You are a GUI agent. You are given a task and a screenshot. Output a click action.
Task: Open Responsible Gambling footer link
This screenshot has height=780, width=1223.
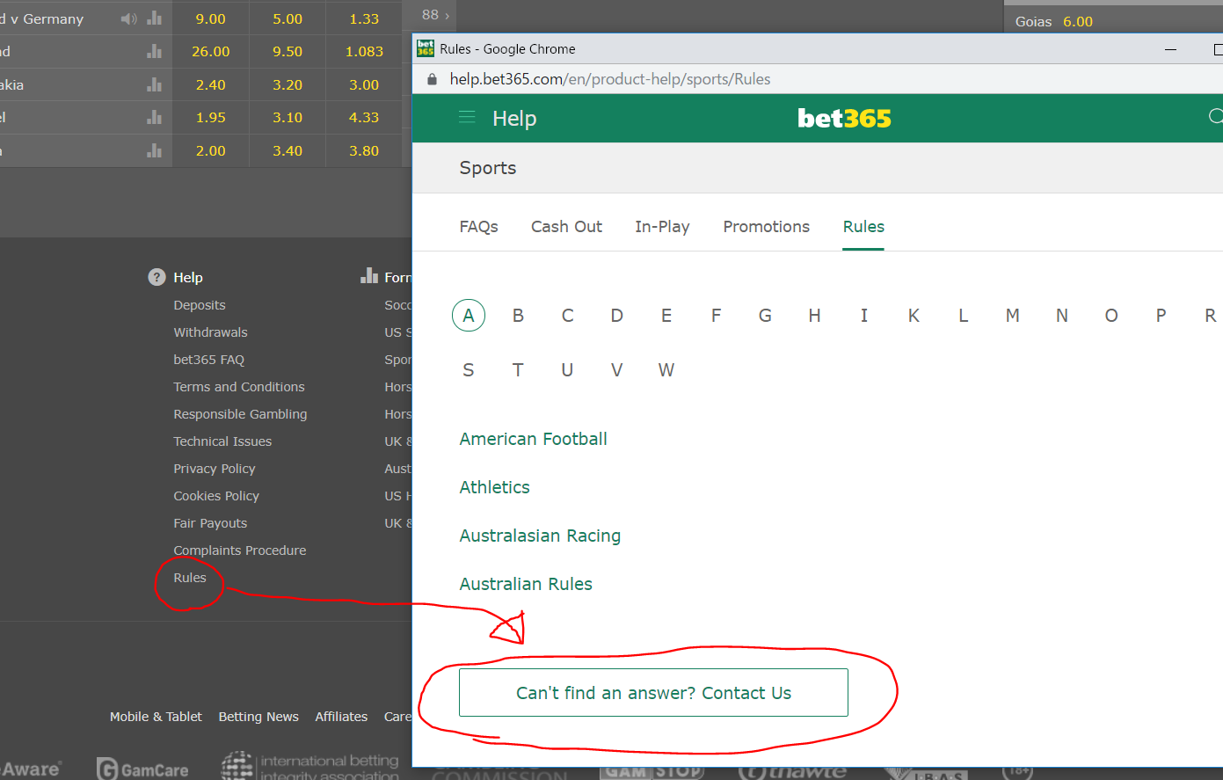pyautogui.click(x=240, y=414)
